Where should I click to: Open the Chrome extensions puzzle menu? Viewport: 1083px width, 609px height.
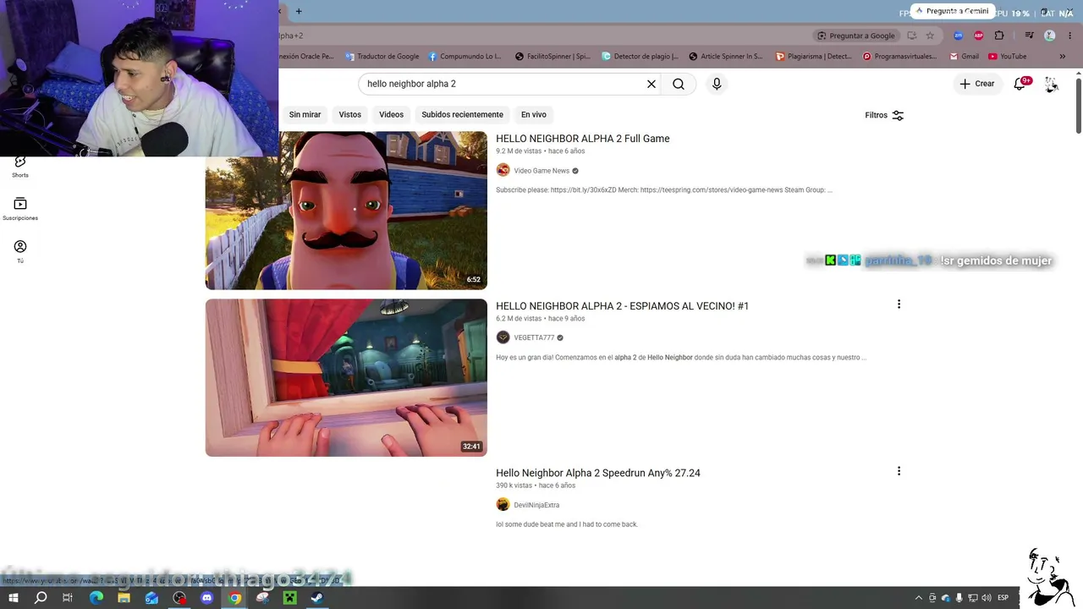tap(999, 36)
